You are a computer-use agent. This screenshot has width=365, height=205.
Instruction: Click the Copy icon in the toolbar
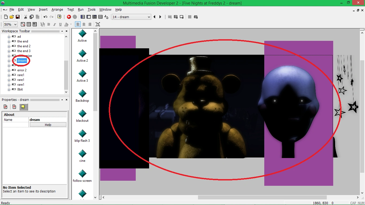pyautogui.click(x=32, y=17)
